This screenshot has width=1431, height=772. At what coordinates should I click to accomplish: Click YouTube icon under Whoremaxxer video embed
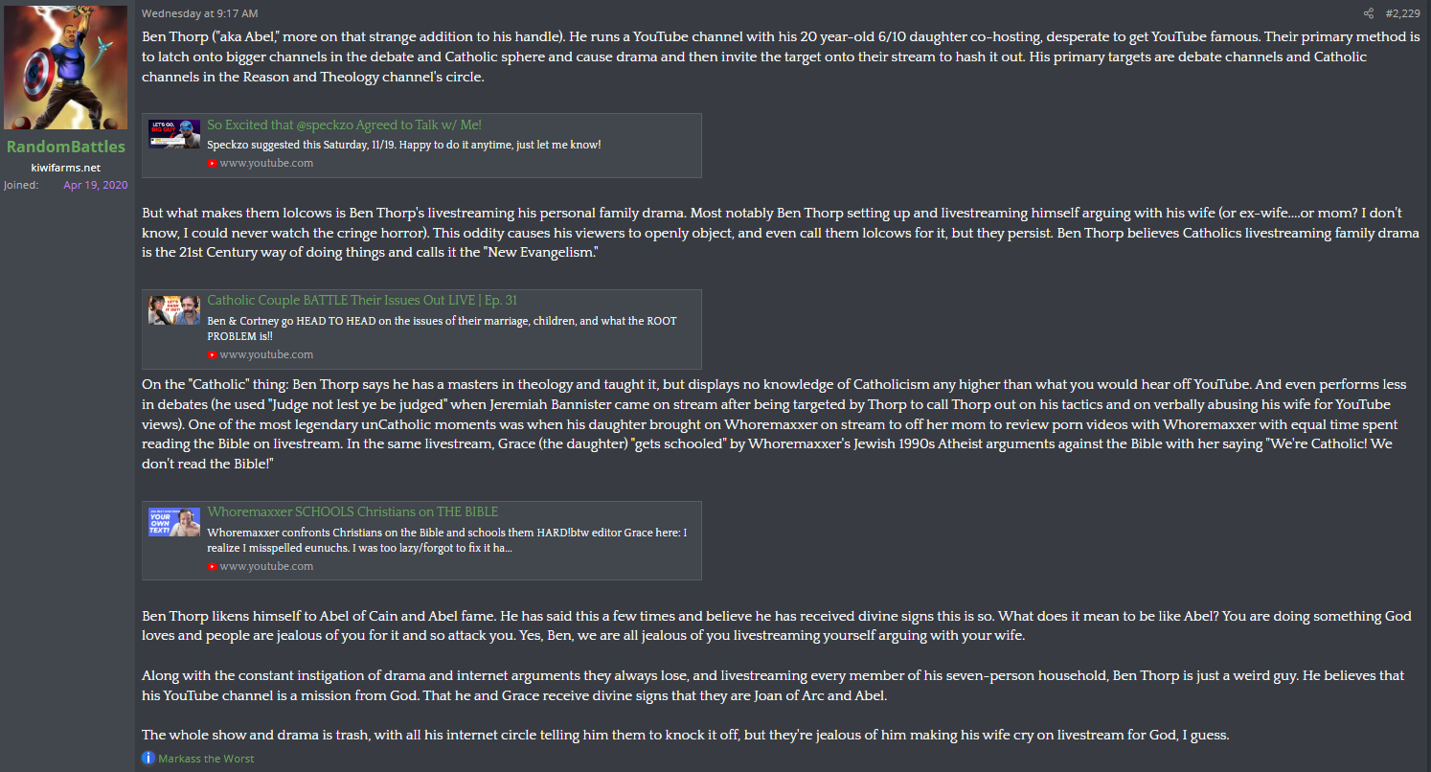click(x=213, y=566)
